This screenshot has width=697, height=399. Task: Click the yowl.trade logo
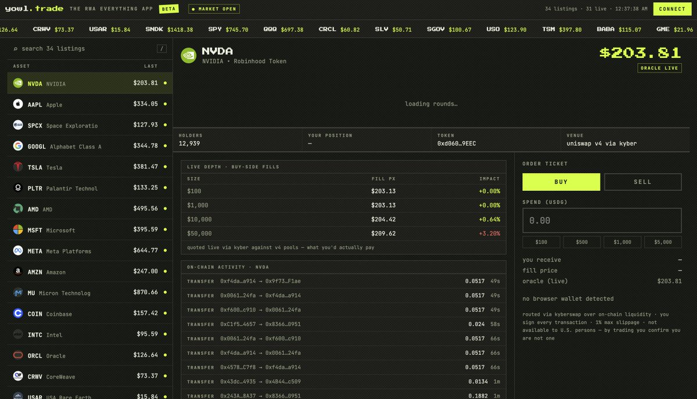tap(34, 9)
